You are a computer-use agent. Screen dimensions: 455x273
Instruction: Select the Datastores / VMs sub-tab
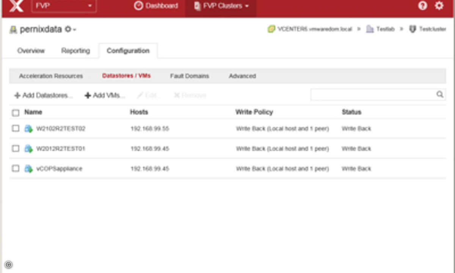point(126,76)
